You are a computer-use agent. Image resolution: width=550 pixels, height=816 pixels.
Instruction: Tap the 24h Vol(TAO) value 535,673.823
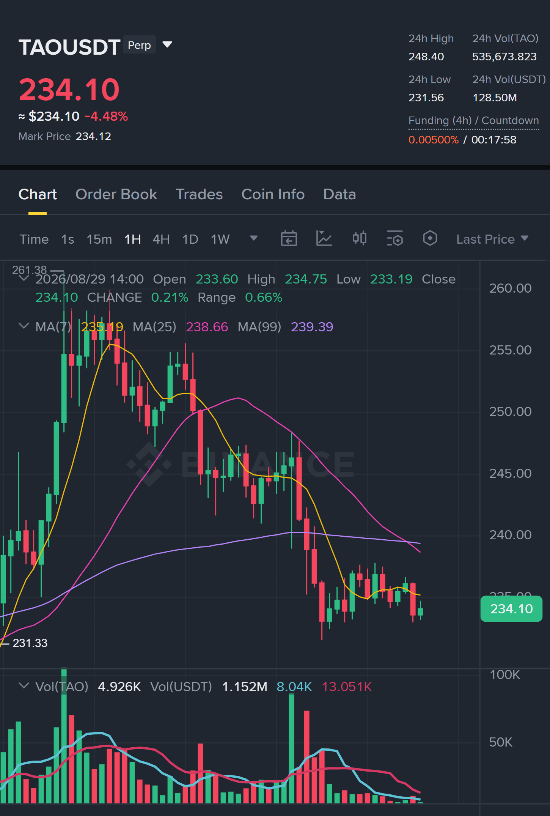click(x=504, y=57)
